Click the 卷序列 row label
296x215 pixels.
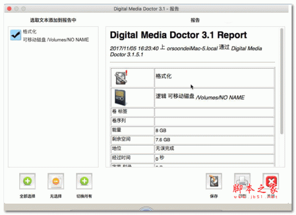click(x=119, y=121)
